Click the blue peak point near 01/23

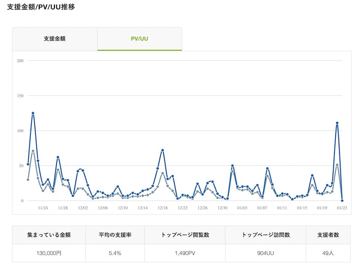click(337, 123)
